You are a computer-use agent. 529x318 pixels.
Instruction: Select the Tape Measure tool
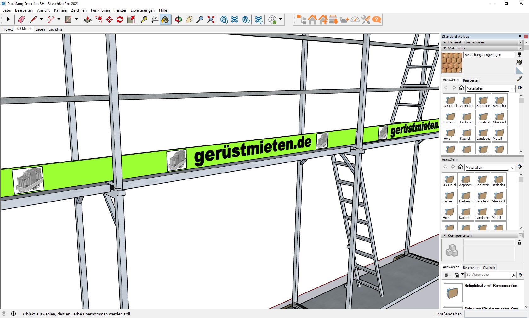[144, 20]
